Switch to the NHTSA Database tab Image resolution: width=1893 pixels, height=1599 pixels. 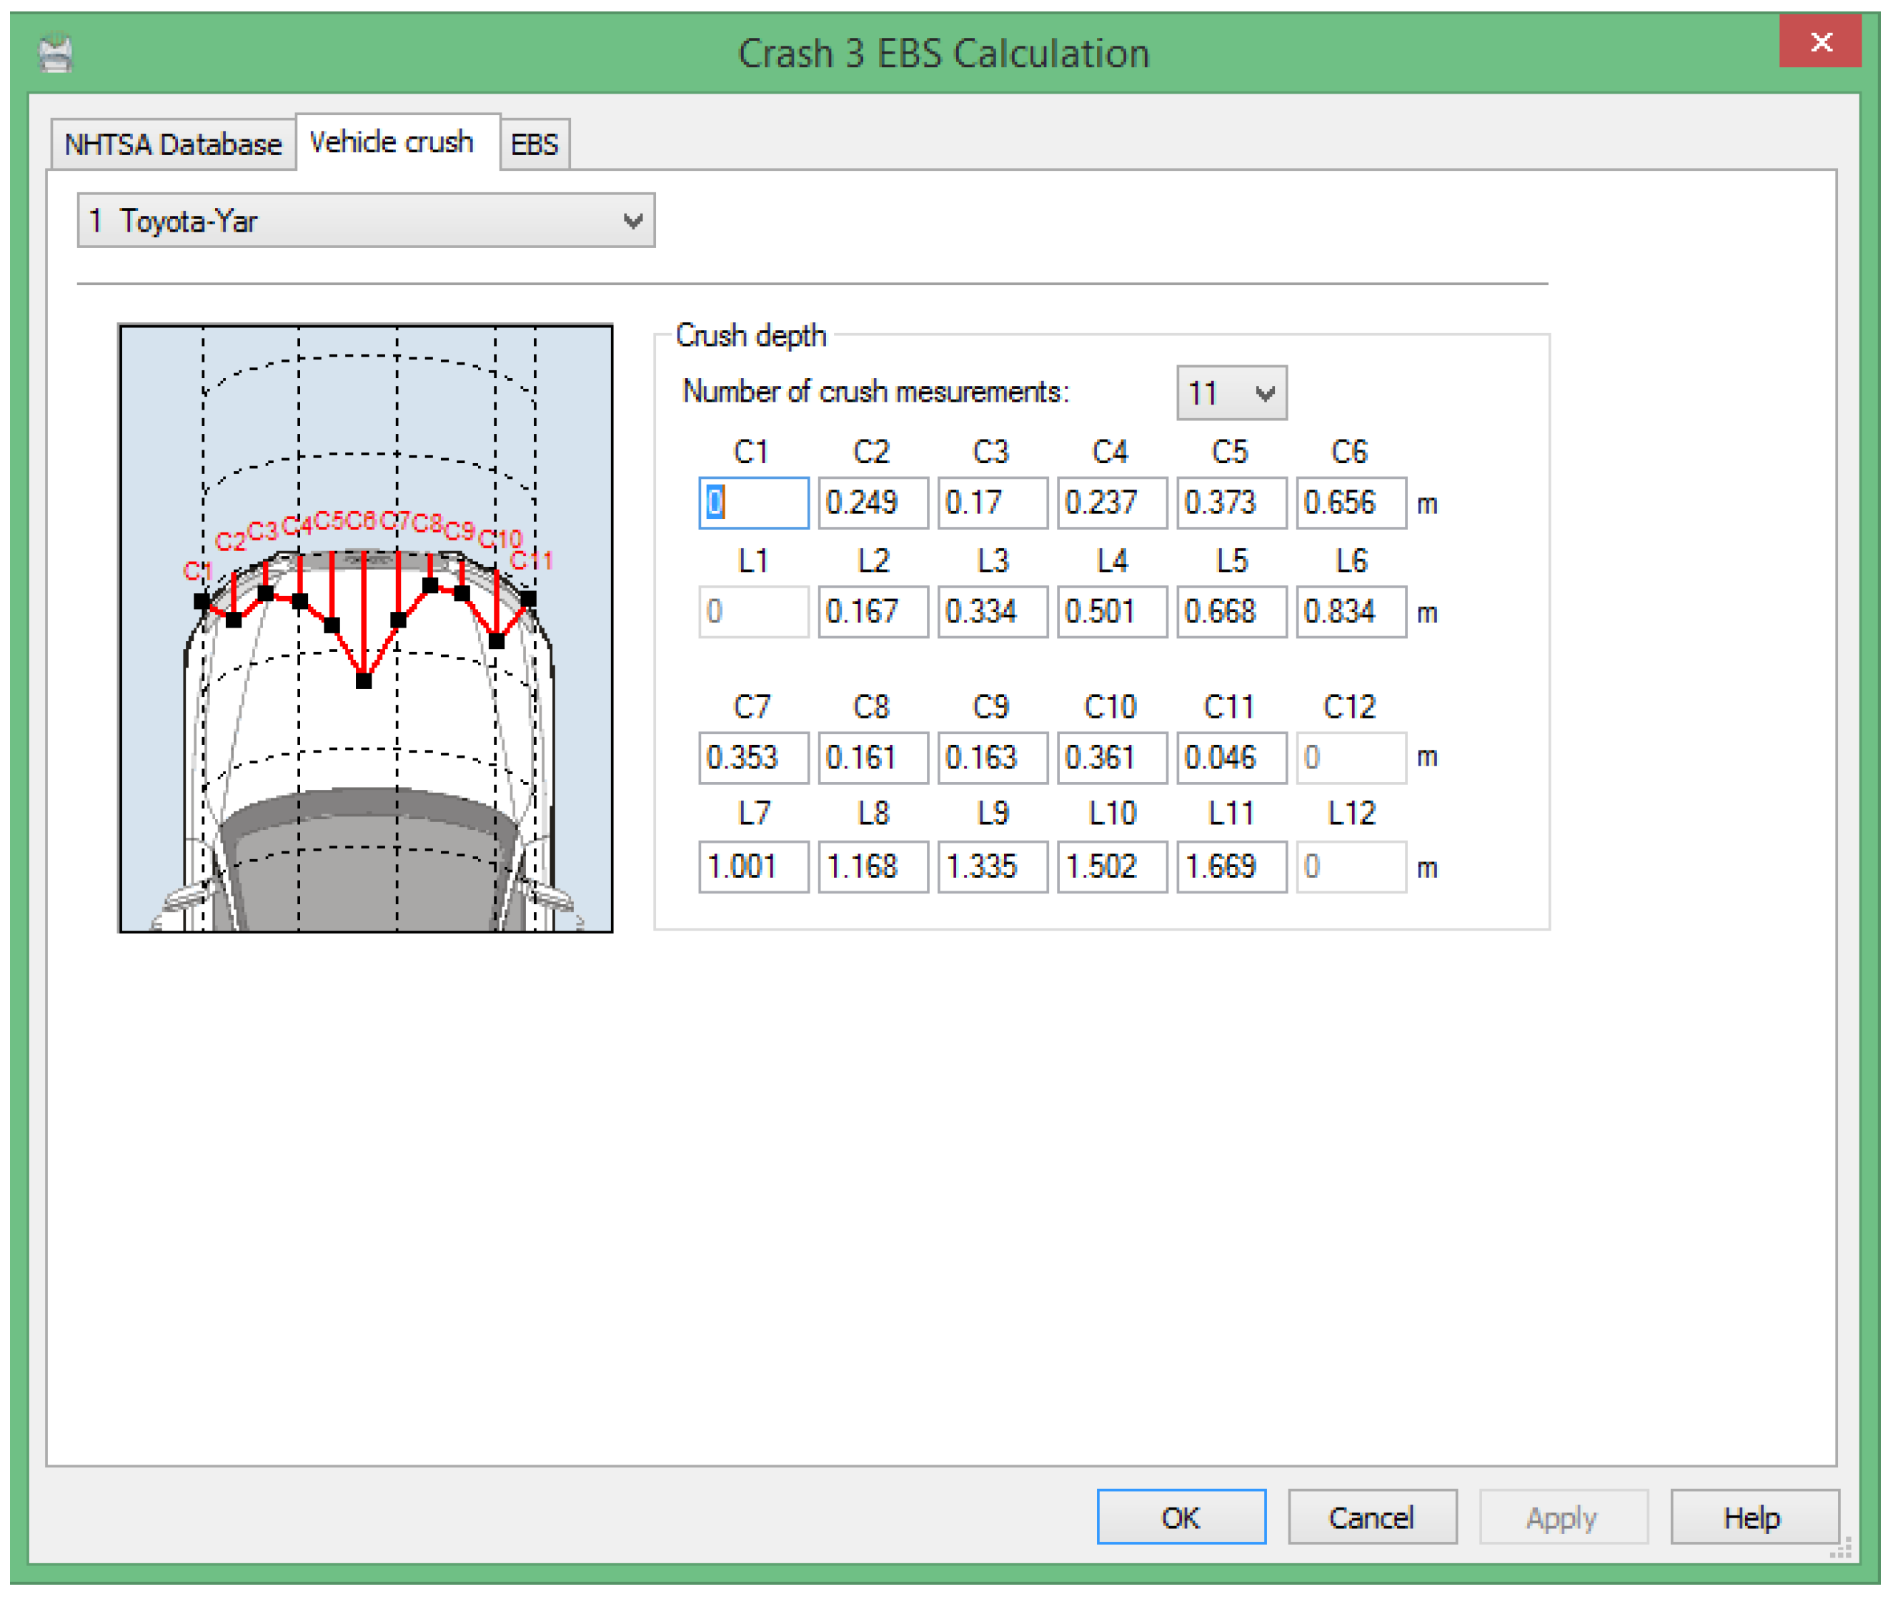tap(172, 144)
